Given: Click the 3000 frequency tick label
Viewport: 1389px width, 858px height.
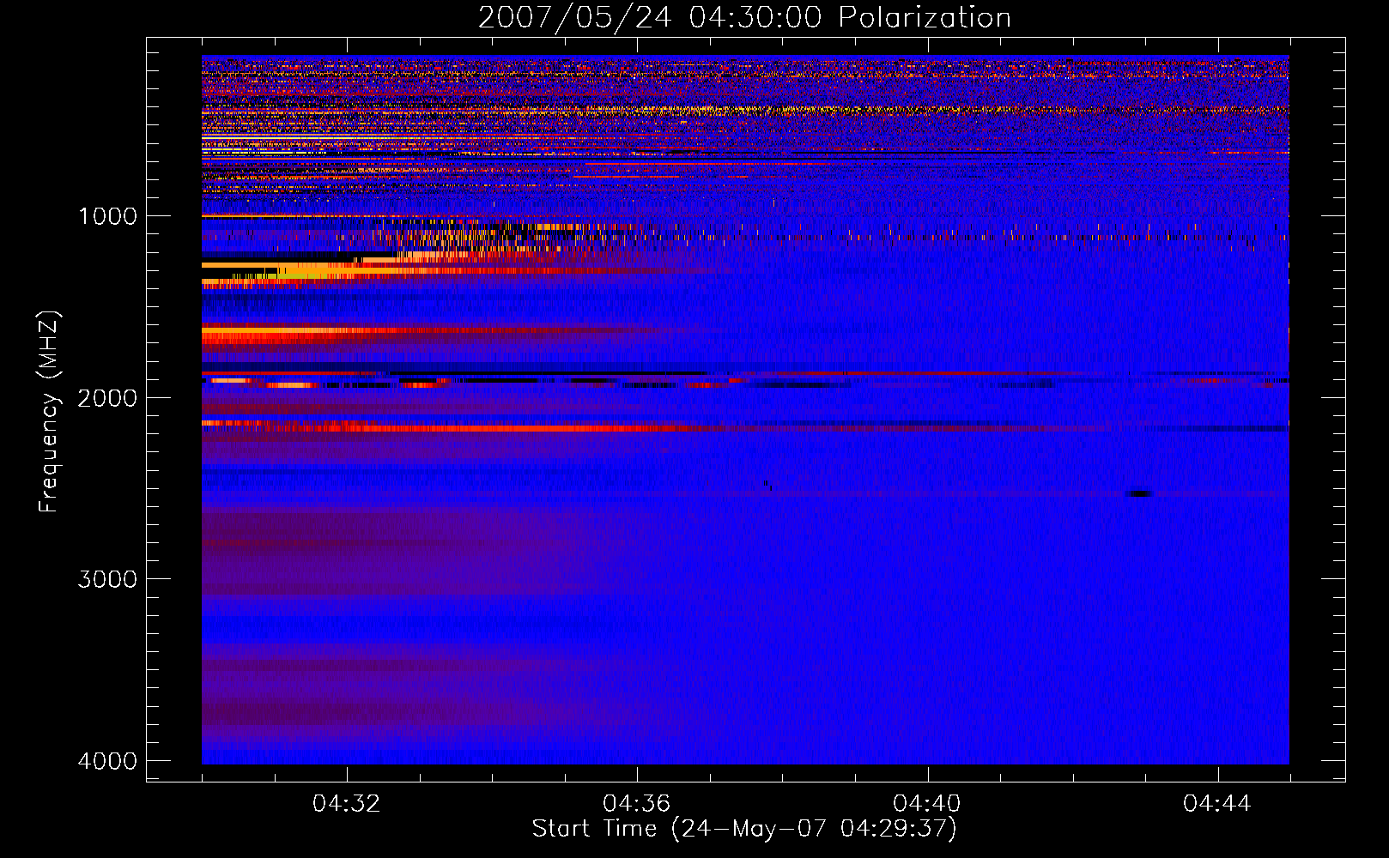Looking at the screenshot, I should tap(107, 579).
